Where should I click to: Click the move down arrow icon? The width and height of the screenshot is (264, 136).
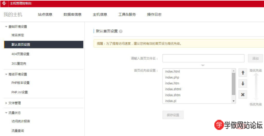point(243,83)
